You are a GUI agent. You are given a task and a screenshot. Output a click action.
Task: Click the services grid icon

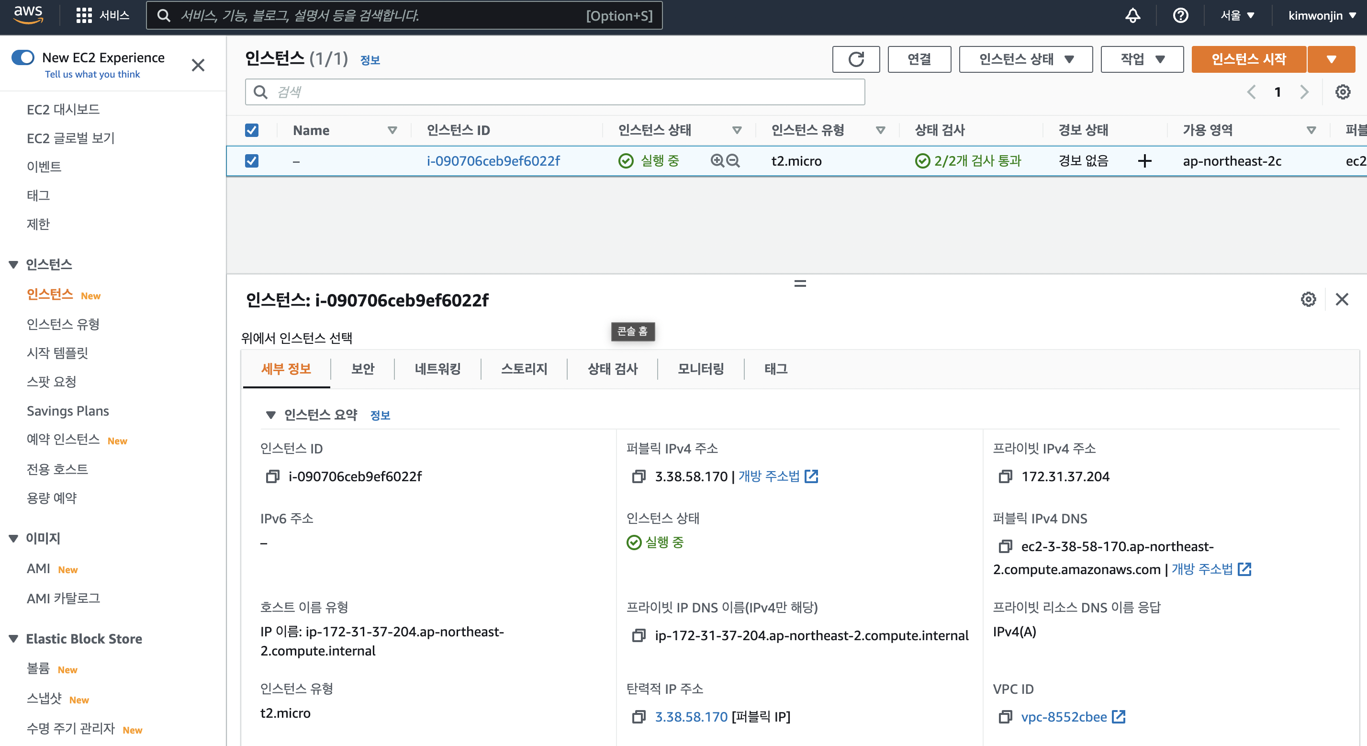tap(84, 15)
